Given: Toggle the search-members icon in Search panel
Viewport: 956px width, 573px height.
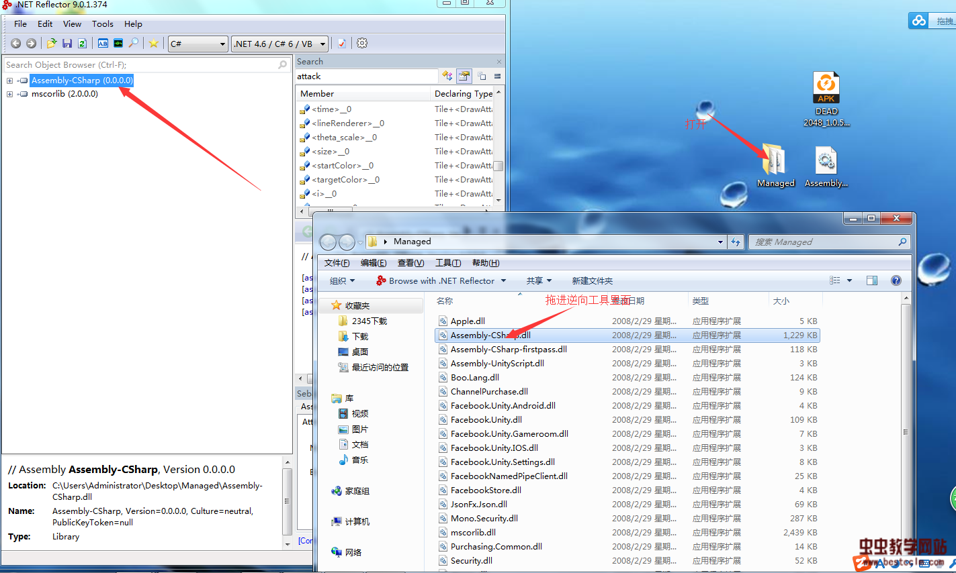Looking at the screenshot, I should tap(464, 76).
